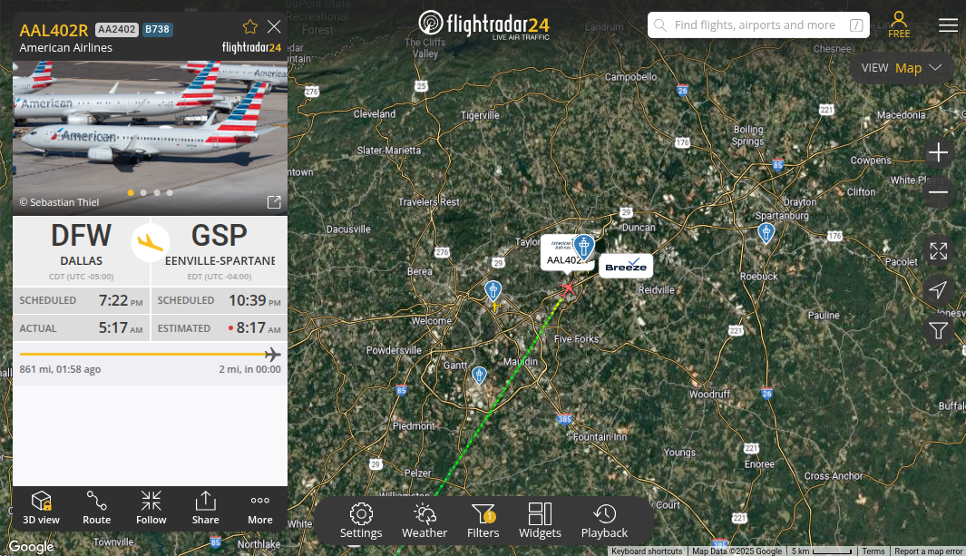Screen dimensions: 966x556
Task: Open Filters in bottom toolbar
Action: (483, 521)
